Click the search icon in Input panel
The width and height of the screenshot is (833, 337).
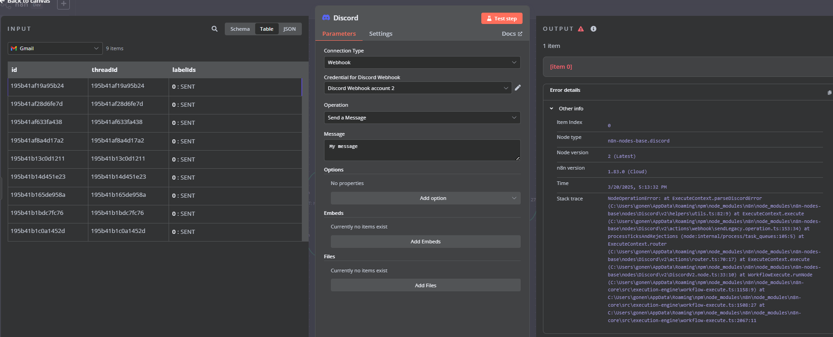pyautogui.click(x=214, y=29)
